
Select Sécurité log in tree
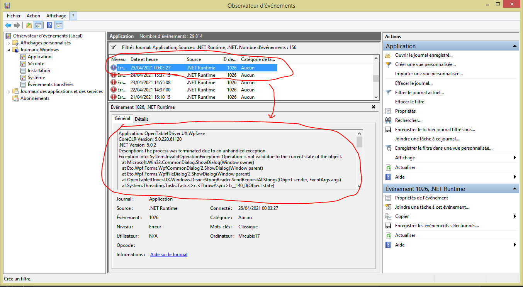click(x=36, y=64)
